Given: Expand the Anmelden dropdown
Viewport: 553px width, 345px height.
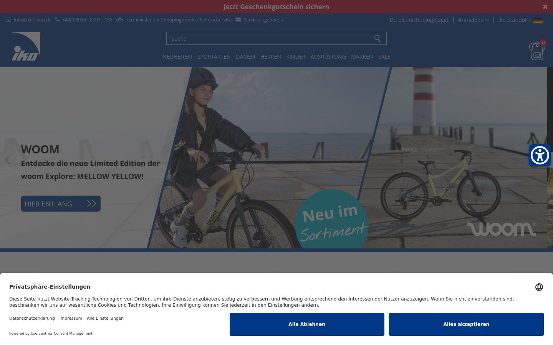Looking at the screenshot, I should 473,20.
